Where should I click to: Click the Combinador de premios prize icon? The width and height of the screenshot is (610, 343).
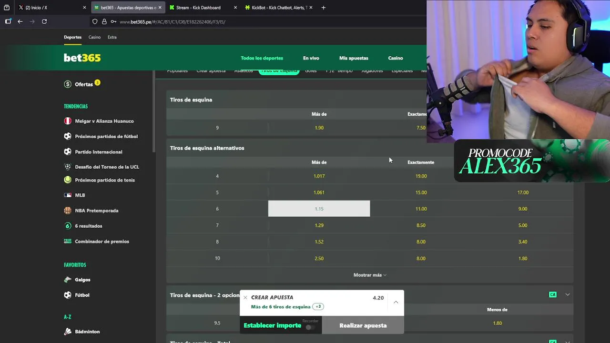tap(68, 241)
